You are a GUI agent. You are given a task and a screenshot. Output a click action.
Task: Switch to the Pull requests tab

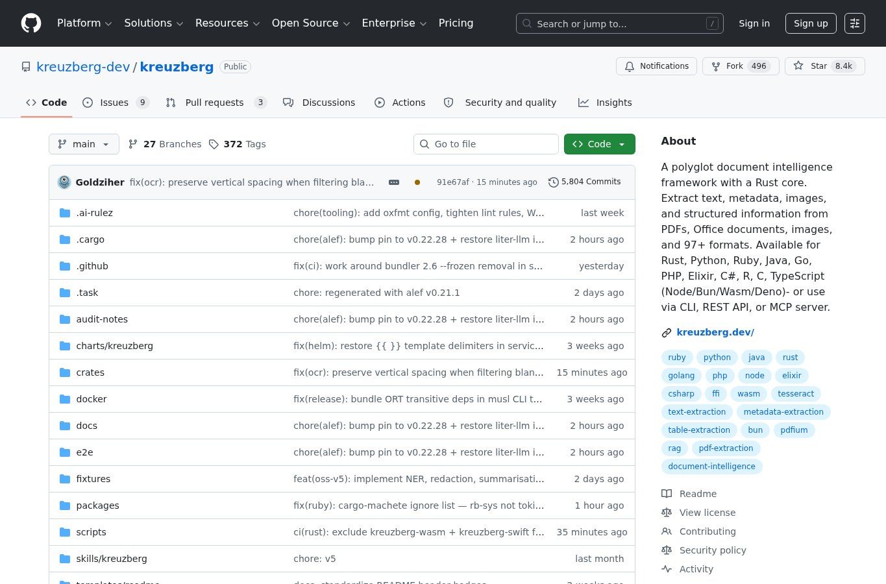point(216,103)
